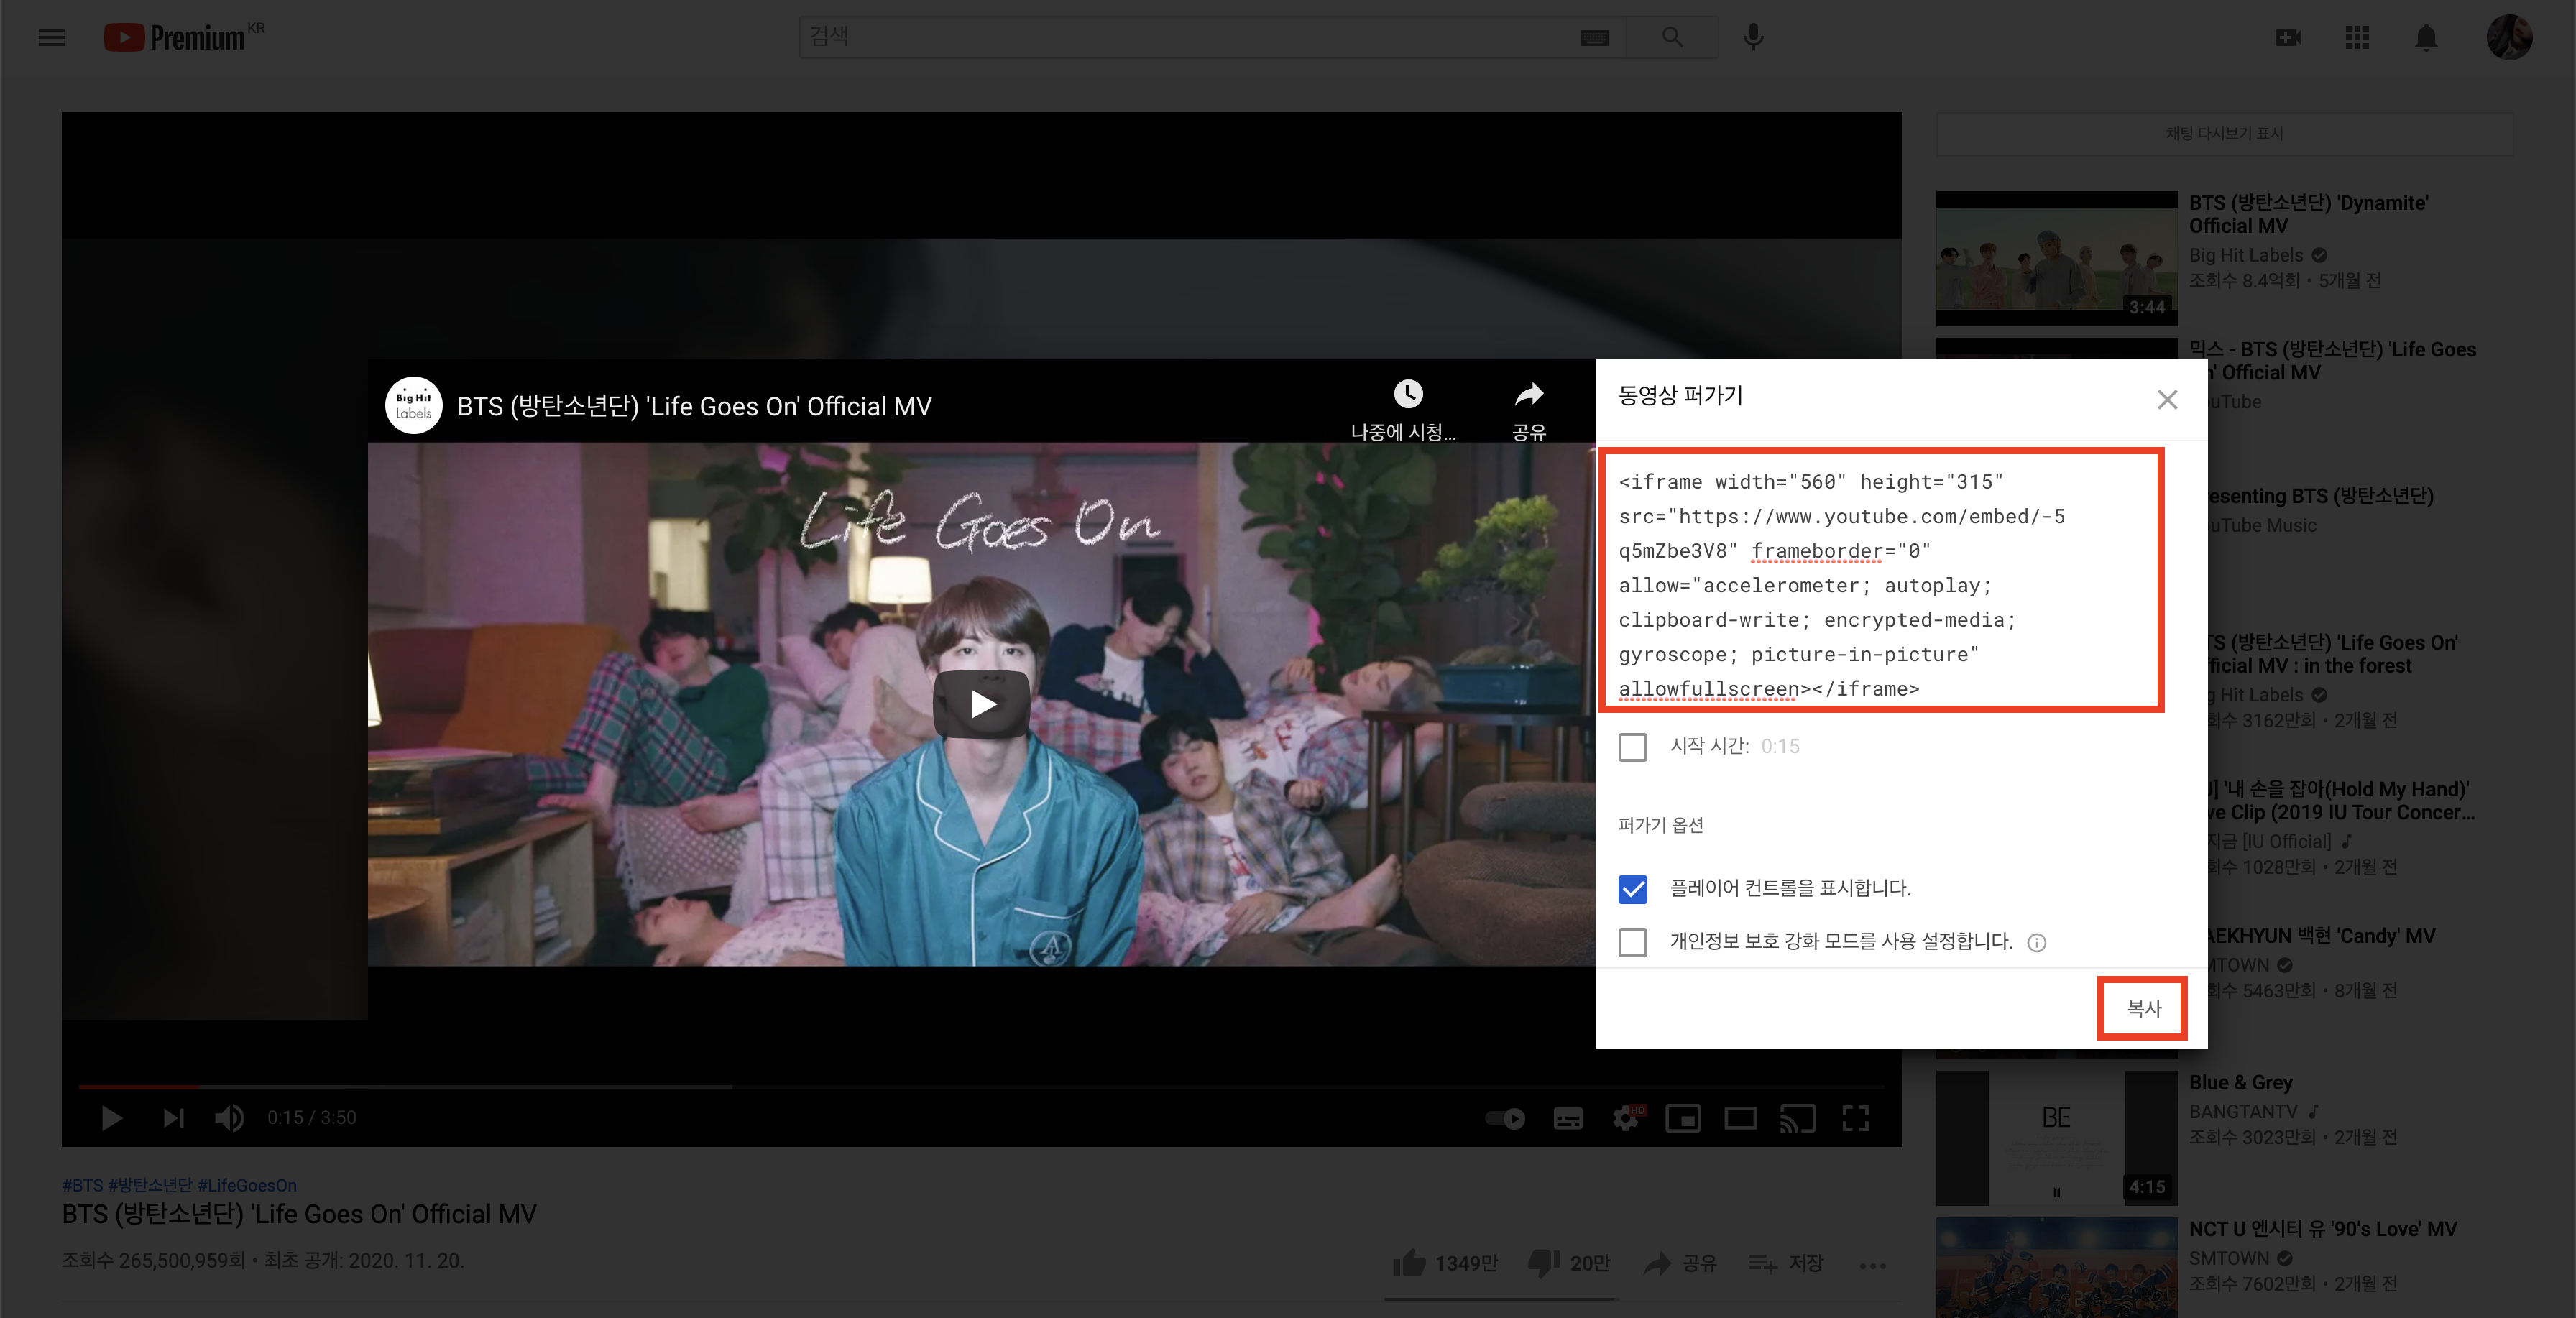This screenshot has height=1318, width=2576.
Task: Open the hamburger guide menu
Action: tap(51, 38)
